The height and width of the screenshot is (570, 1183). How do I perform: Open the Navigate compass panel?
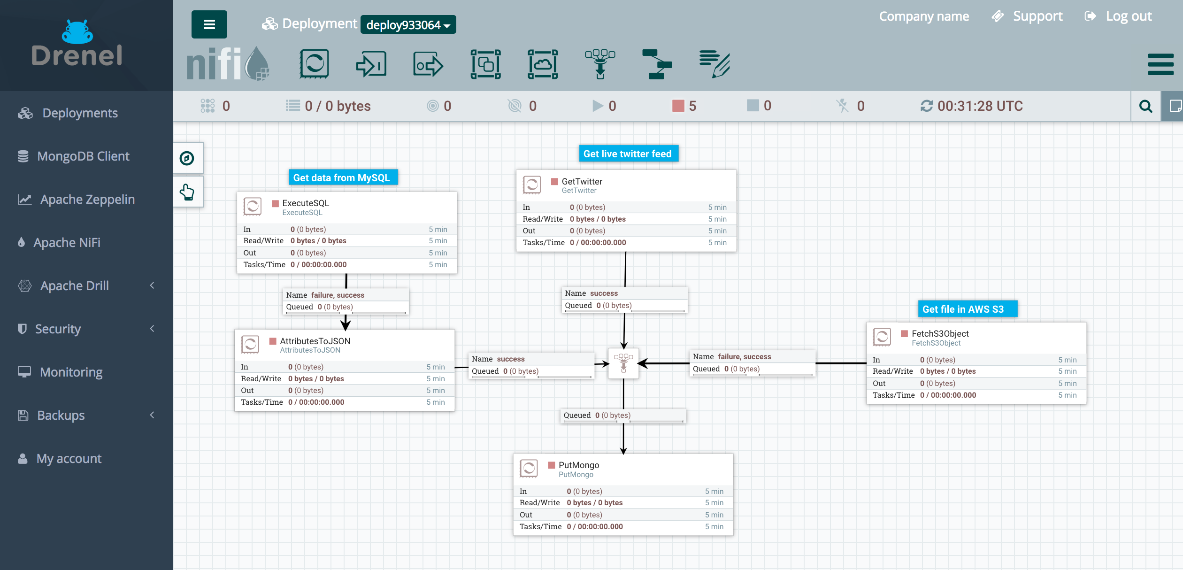187,158
